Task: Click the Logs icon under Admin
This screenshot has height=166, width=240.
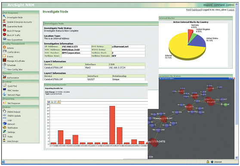Action: (5, 120)
